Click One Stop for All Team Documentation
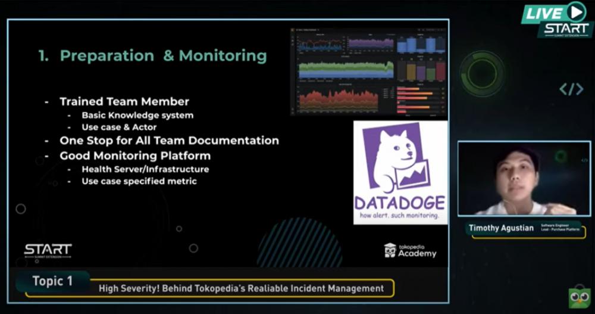 (169, 141)
